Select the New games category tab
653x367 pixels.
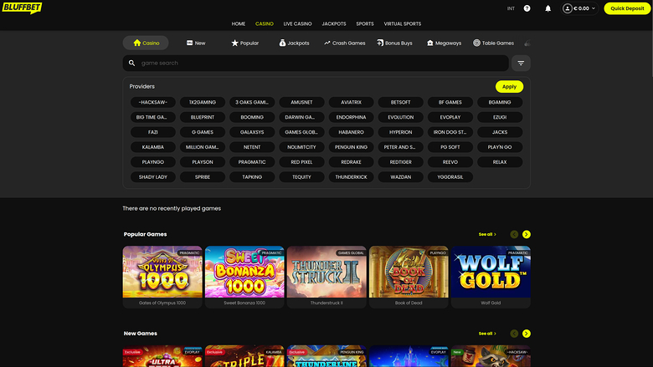(x=196, y=43)
